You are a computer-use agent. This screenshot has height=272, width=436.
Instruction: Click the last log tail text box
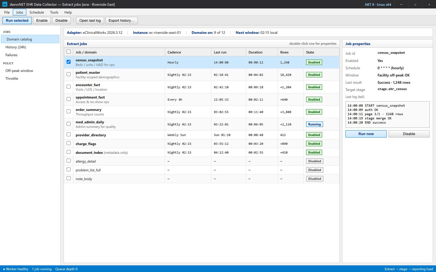point(387,114)
